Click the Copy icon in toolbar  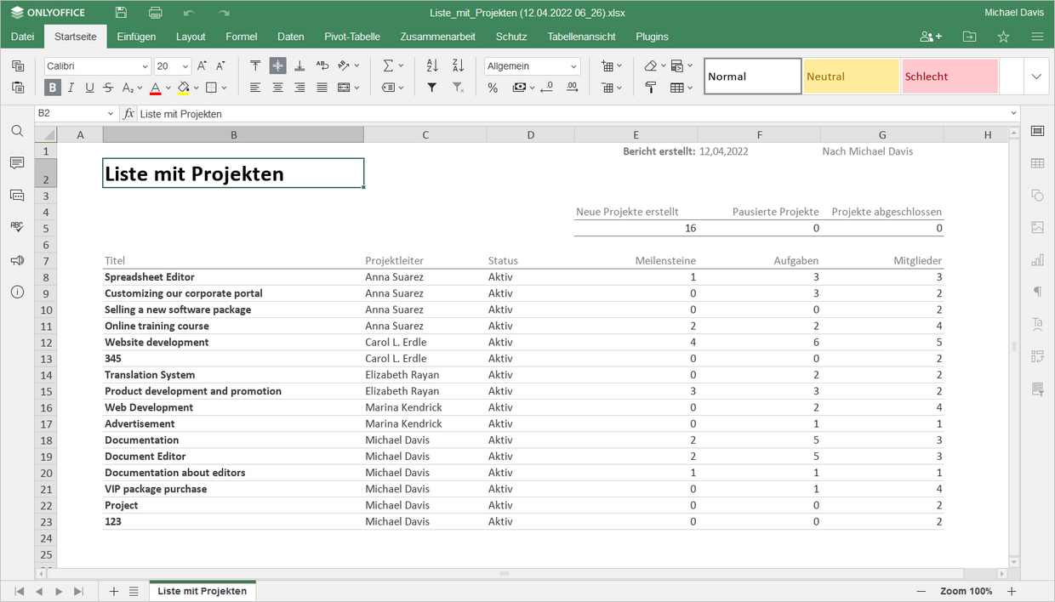[18, 65]
